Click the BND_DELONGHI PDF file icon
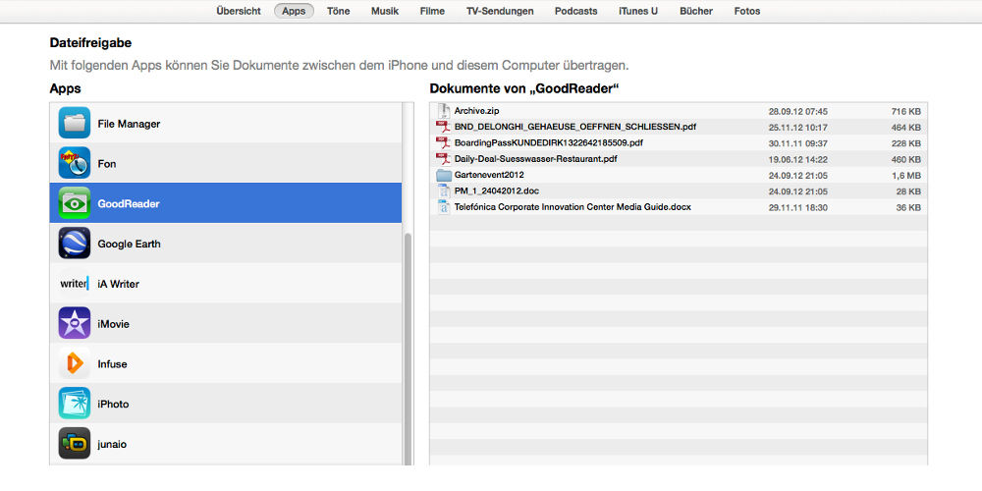Screen dimensions: 982x491 point(444,127)
